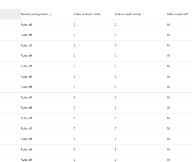192x162 pixels.
Task: Click the sort arrow beside Overall configuration
Action: pyautogui.click(x=51, y=14)
